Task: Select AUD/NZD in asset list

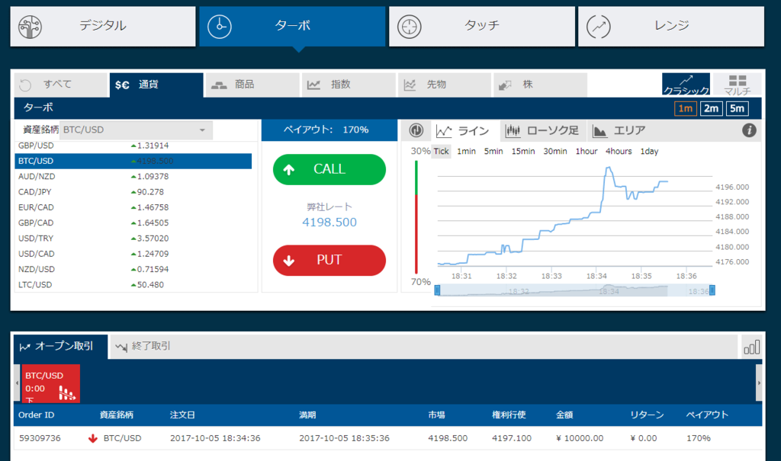Action: tap(133, 177)
